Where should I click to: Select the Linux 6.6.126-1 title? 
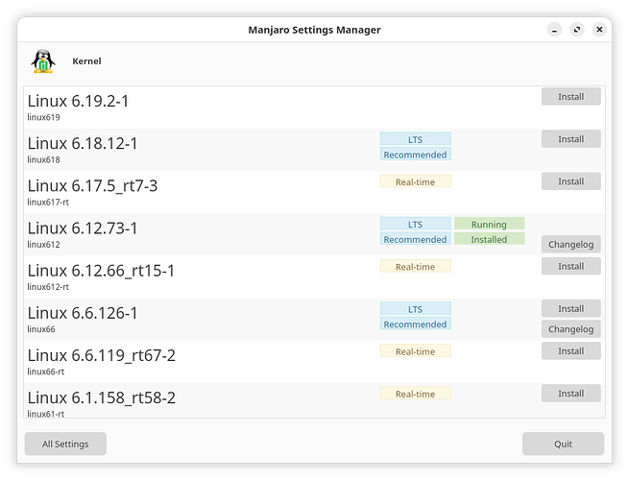(x=83, y=313)
